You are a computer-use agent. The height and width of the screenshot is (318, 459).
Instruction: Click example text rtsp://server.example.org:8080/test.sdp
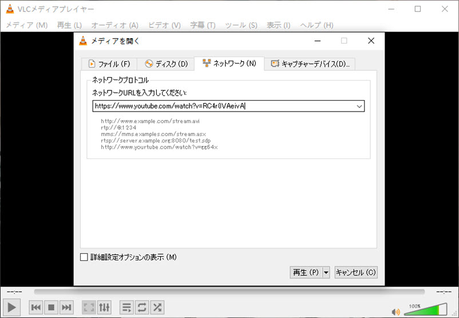coord(156,141)
